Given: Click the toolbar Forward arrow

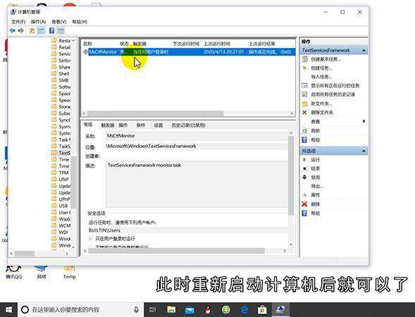Looking at the screenshot, I should coord(20,31).
